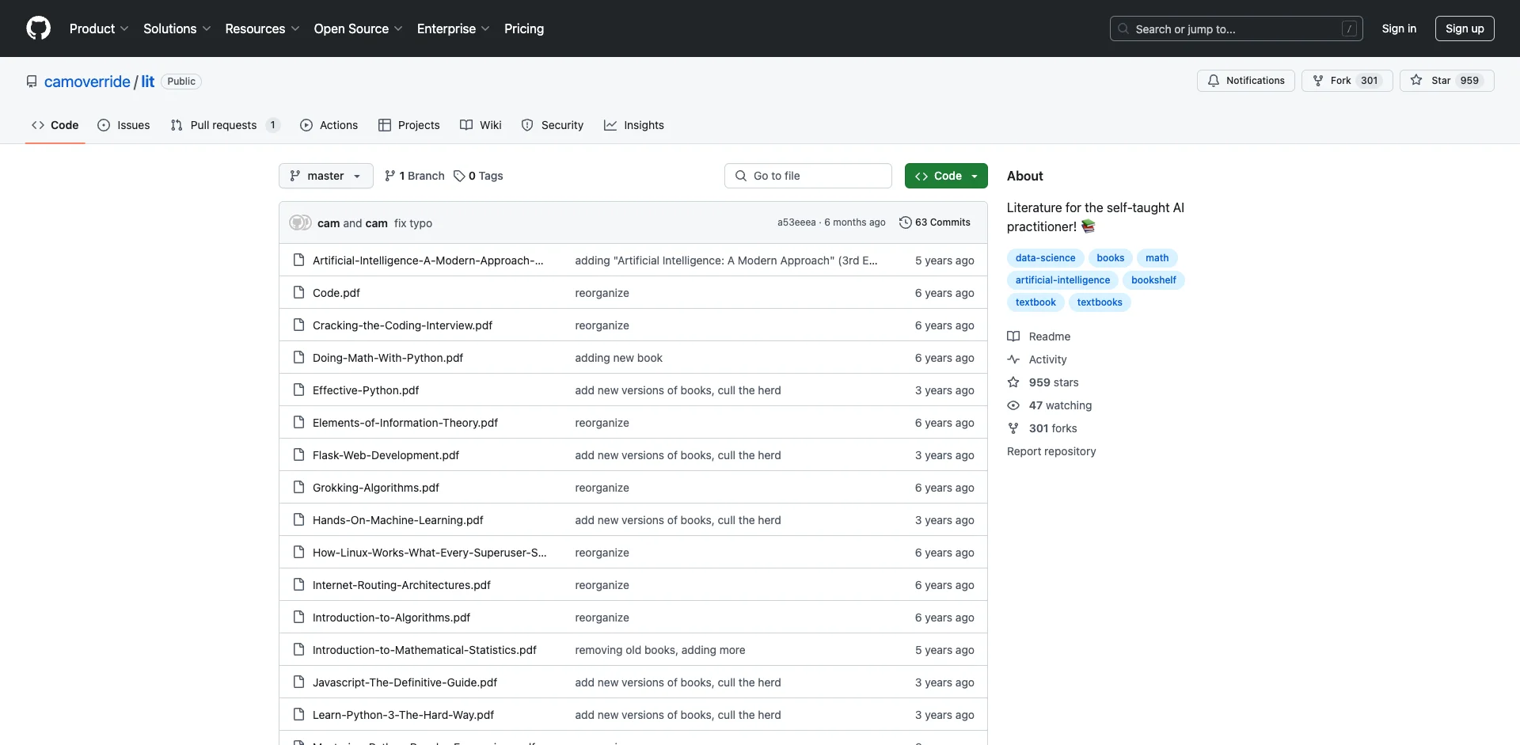Image resolution: width=1520 pixels, height=745 pixels.
Task: Click the branch icon next to 1 Branch
Action: [389, 176]
